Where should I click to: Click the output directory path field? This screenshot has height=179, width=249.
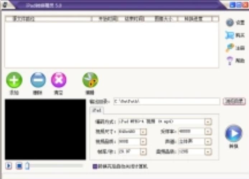point(166,101)
